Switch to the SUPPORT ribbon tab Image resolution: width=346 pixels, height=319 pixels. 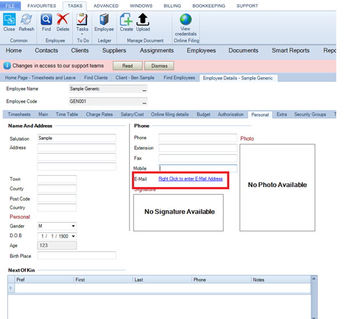click(247, 6)
